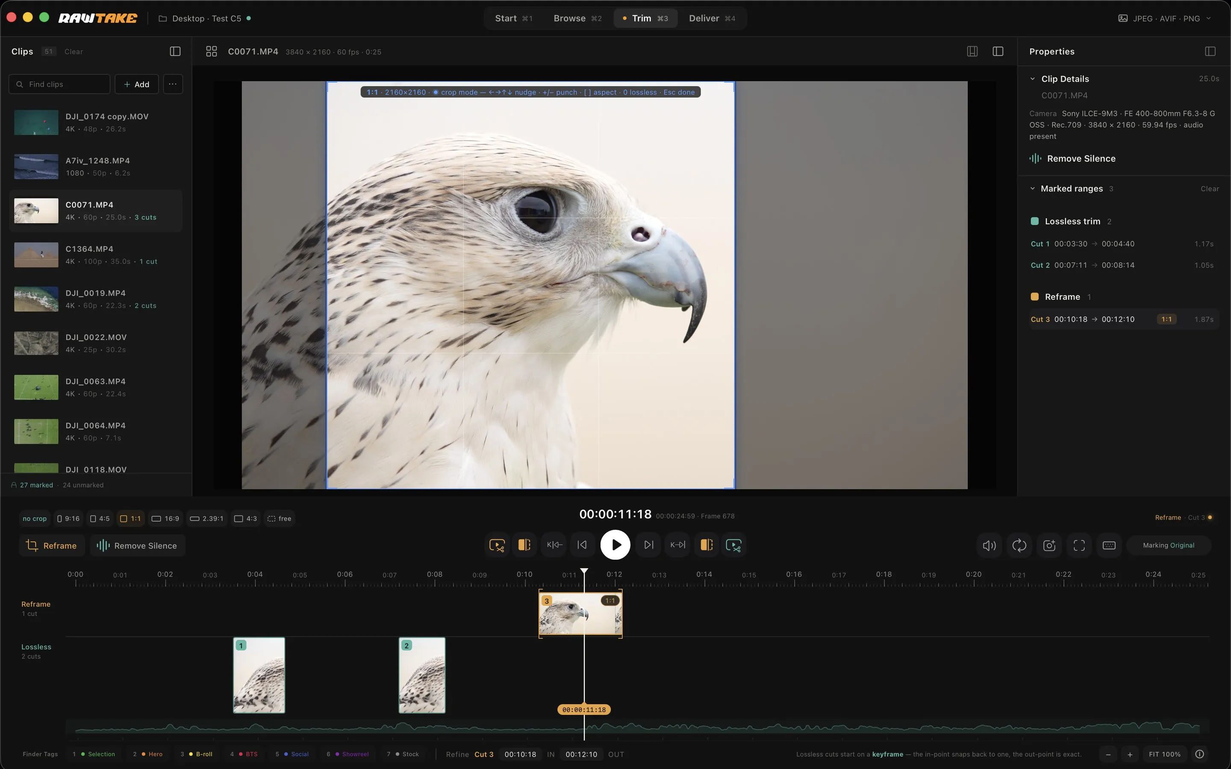Enter fullscreen preview
Viewport: 1231px width, 769px height.
pos(1079,546)
